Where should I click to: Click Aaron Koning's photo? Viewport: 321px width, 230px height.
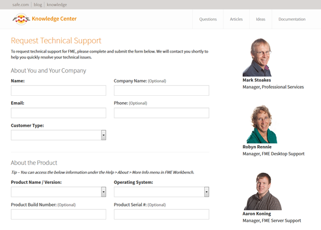point(263,191)
